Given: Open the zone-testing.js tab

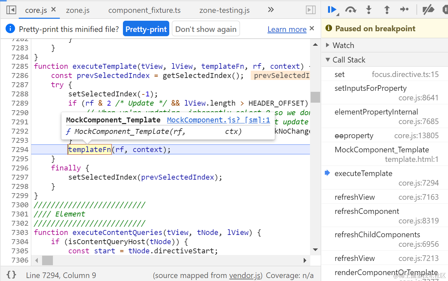Looking at the screenshot, I should [x=224, y=10].
